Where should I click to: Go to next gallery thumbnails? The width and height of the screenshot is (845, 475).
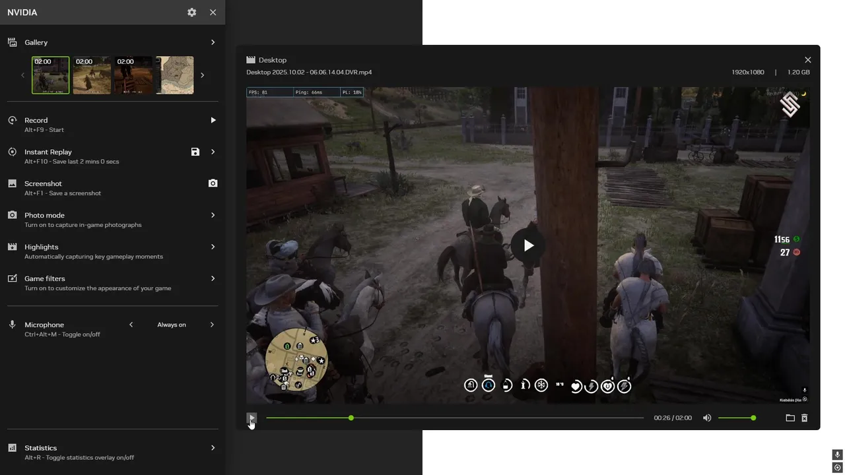[202, 75]
